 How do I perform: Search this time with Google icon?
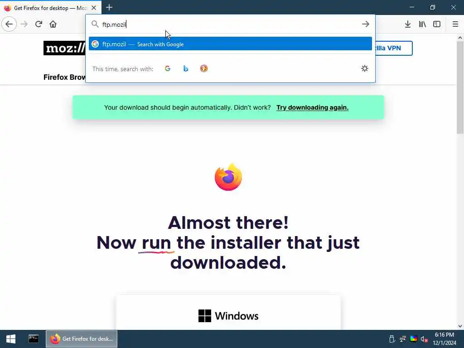[168, 69]
